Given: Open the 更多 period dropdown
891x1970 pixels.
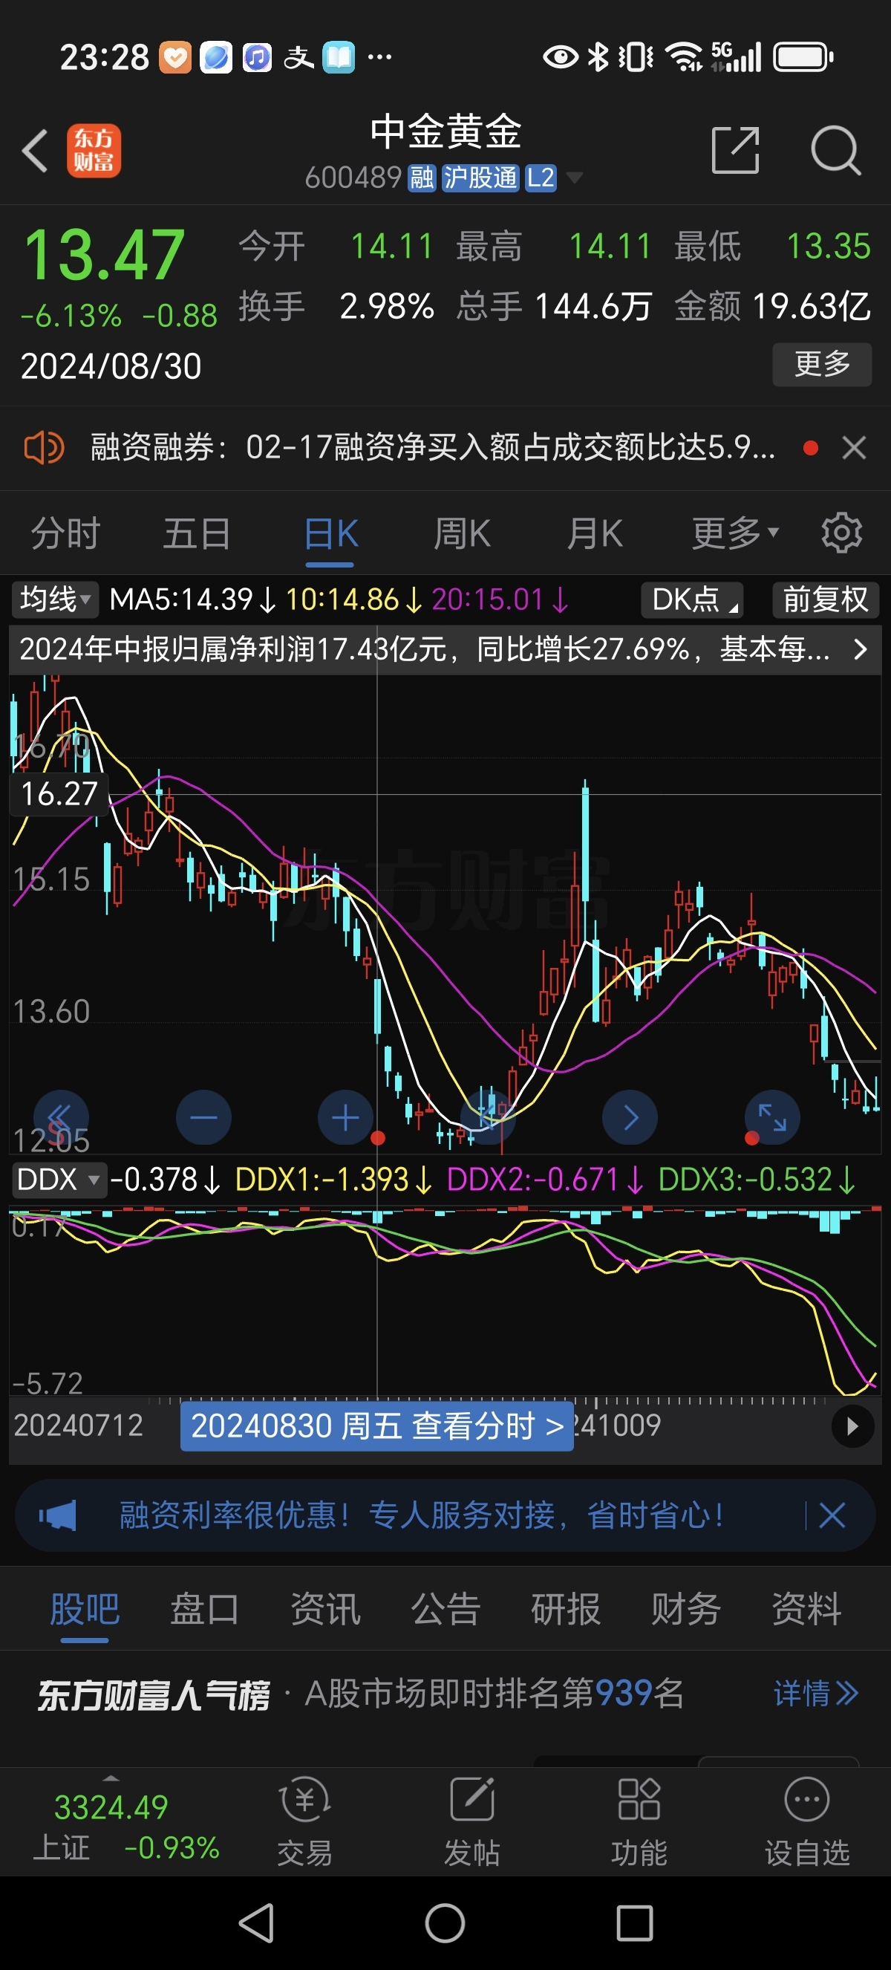Looking at the screenshot, I should [734, 533].
